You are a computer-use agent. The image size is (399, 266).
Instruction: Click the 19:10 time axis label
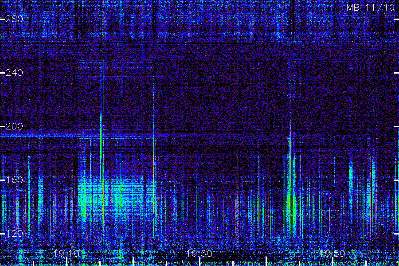pos(66,254)
